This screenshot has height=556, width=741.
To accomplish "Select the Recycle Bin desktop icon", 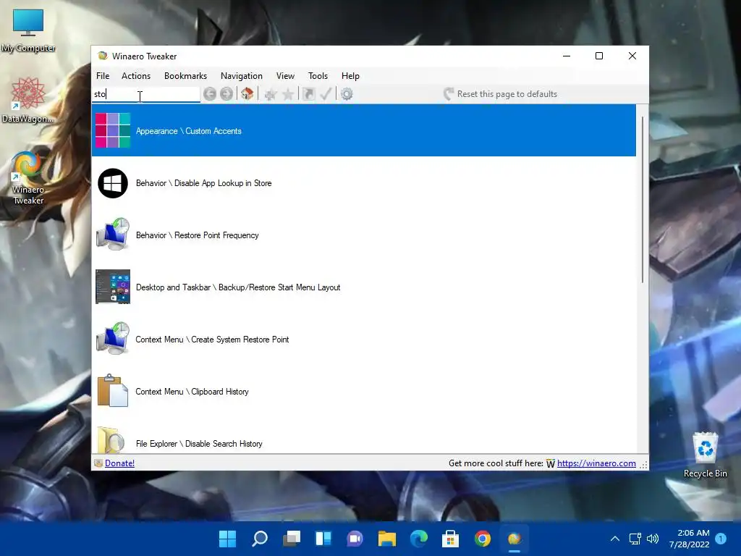I will click(x=705, y=455).
